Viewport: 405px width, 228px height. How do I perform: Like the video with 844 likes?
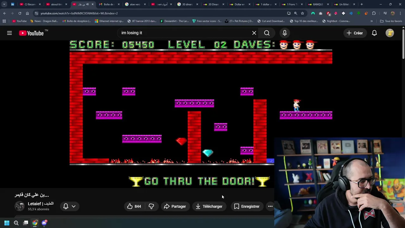134,206
